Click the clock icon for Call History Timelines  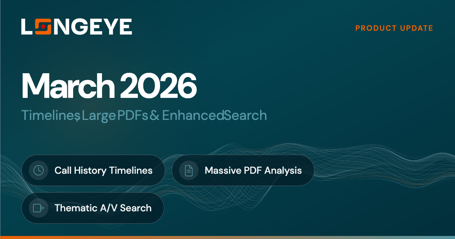pyautogui.click(x=38, y=170)
